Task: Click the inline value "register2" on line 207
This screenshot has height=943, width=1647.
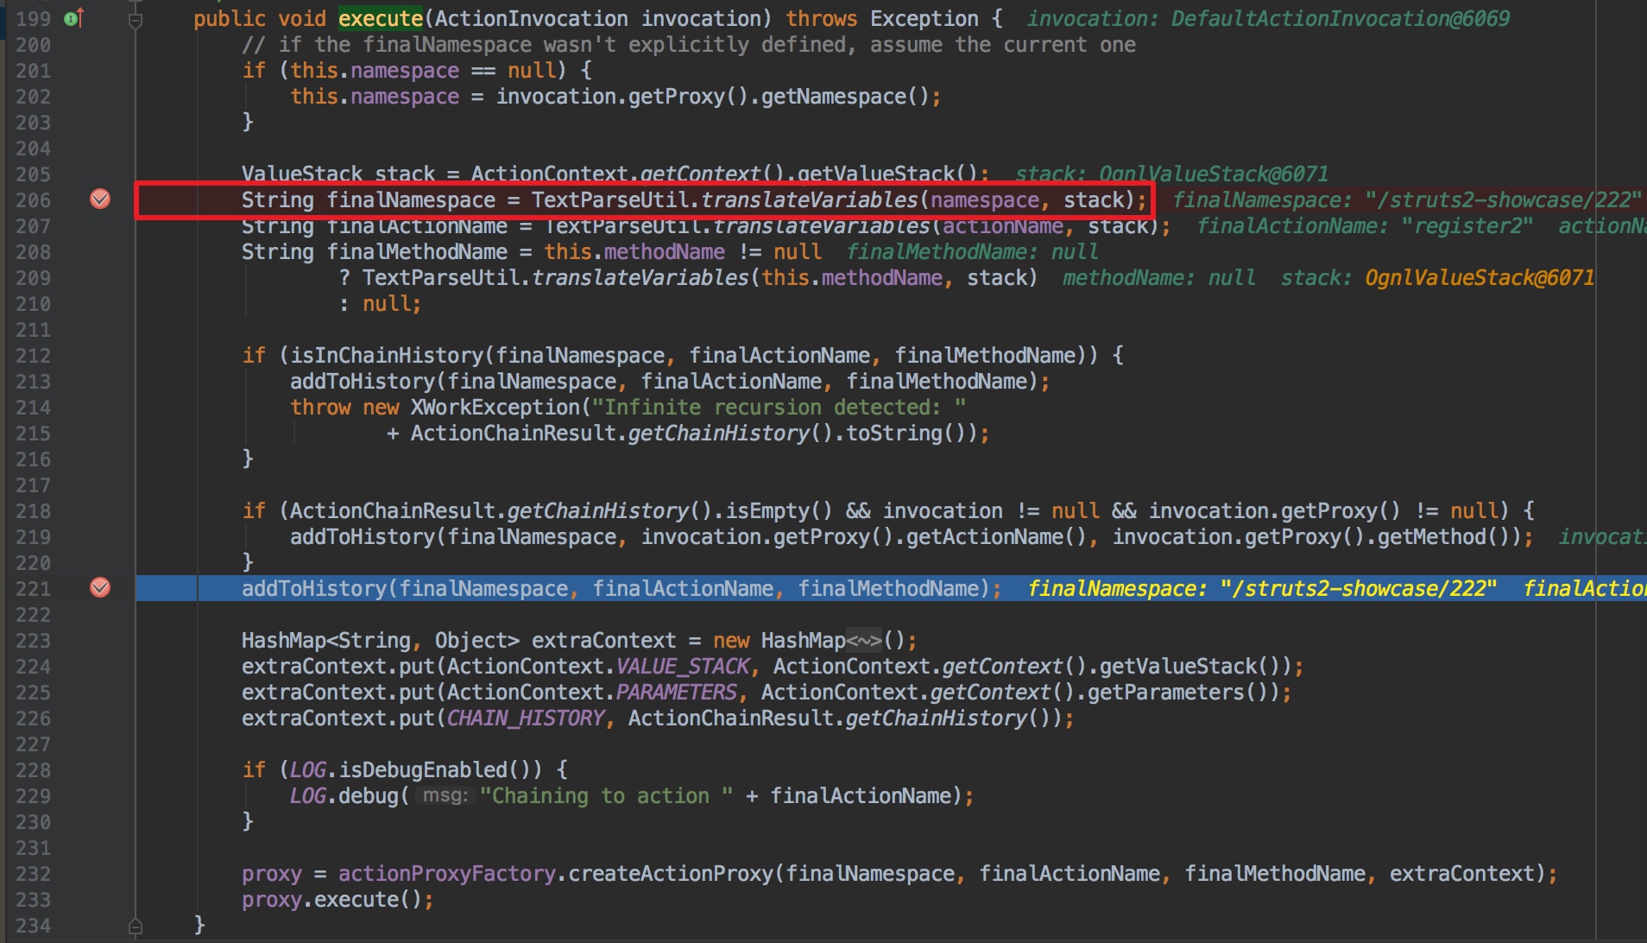Action: point(1467,225)
